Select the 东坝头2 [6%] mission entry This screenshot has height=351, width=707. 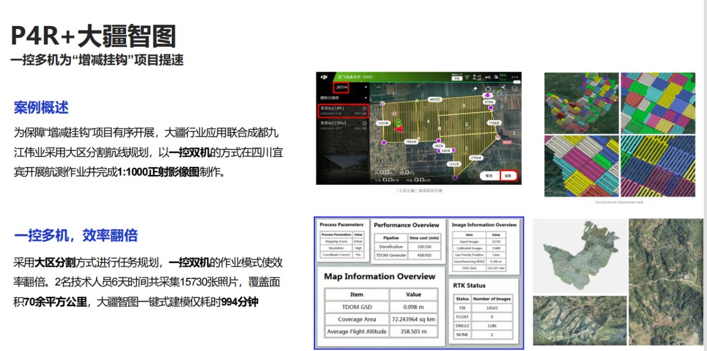click(x=343, y=110)
